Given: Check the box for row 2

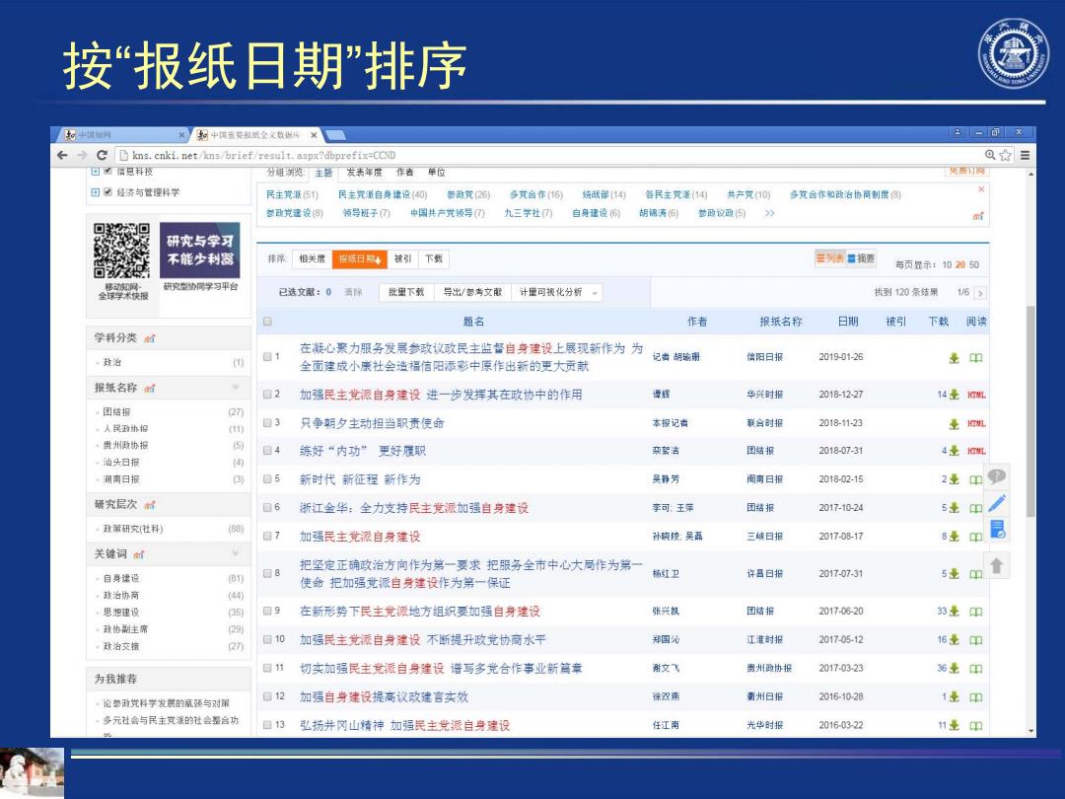Looking at the screenshot, I should click(267, 394).
